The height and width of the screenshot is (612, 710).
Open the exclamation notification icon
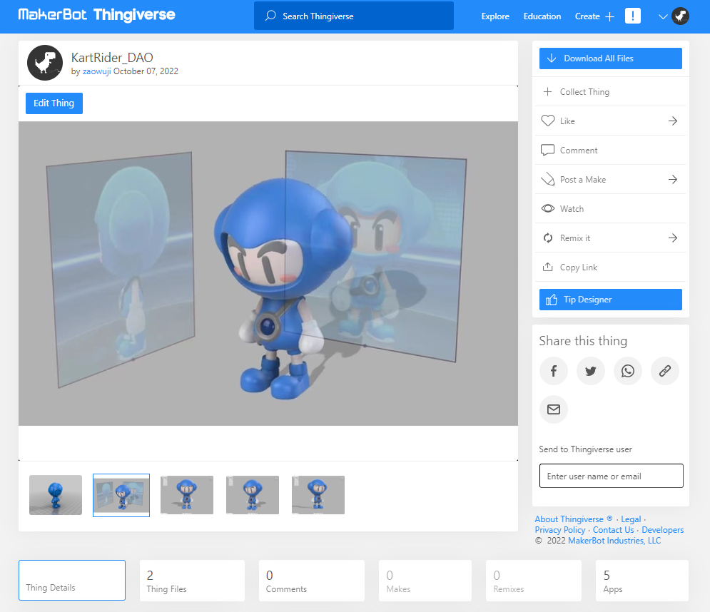(x=632, y=16)
